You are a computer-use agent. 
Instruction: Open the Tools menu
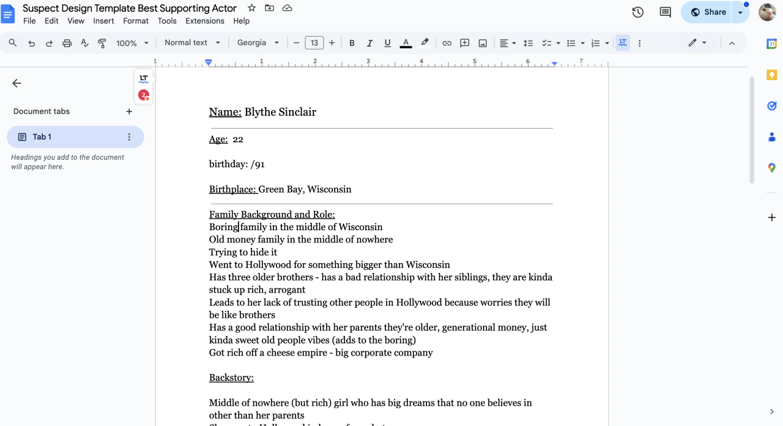167,21
